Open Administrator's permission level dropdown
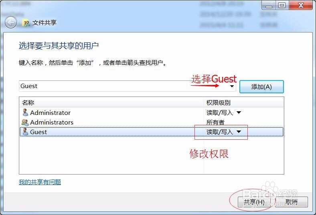 (239, 113)
